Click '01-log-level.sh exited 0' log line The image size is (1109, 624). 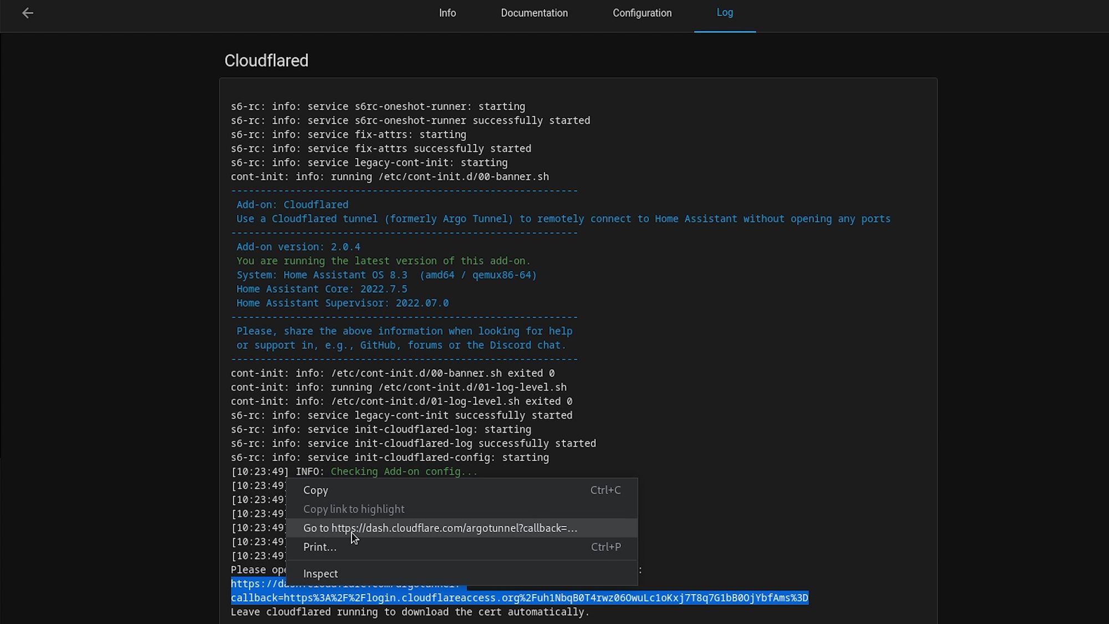[401, 401]
